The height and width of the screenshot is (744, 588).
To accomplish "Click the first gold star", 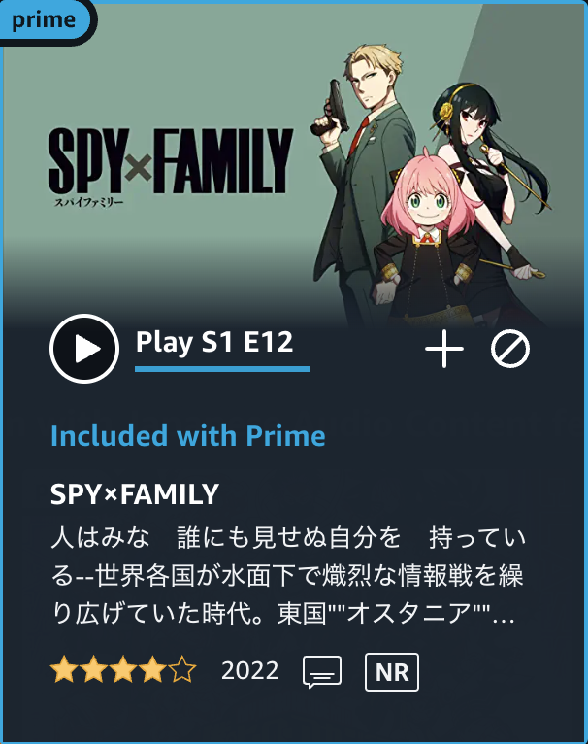I will pyautogui.click(x=63, y=669).
